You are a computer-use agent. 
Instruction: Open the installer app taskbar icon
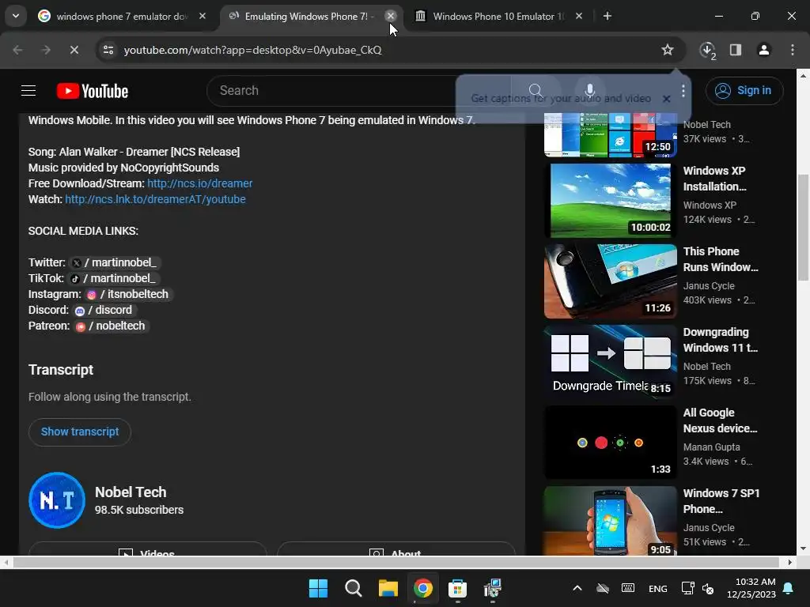[492, 588]
